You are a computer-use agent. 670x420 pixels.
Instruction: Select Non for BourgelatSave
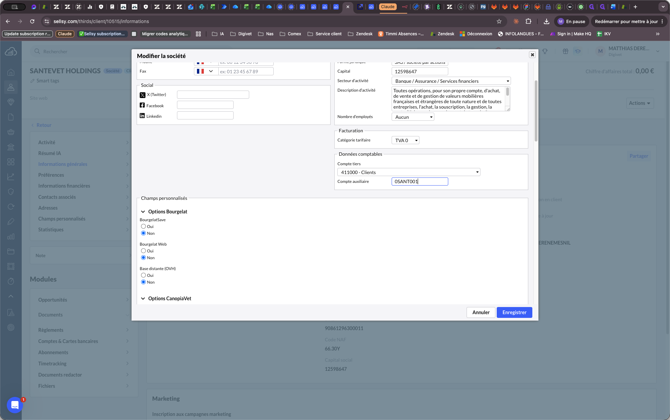pyautogui.click(x=143, y=233)
